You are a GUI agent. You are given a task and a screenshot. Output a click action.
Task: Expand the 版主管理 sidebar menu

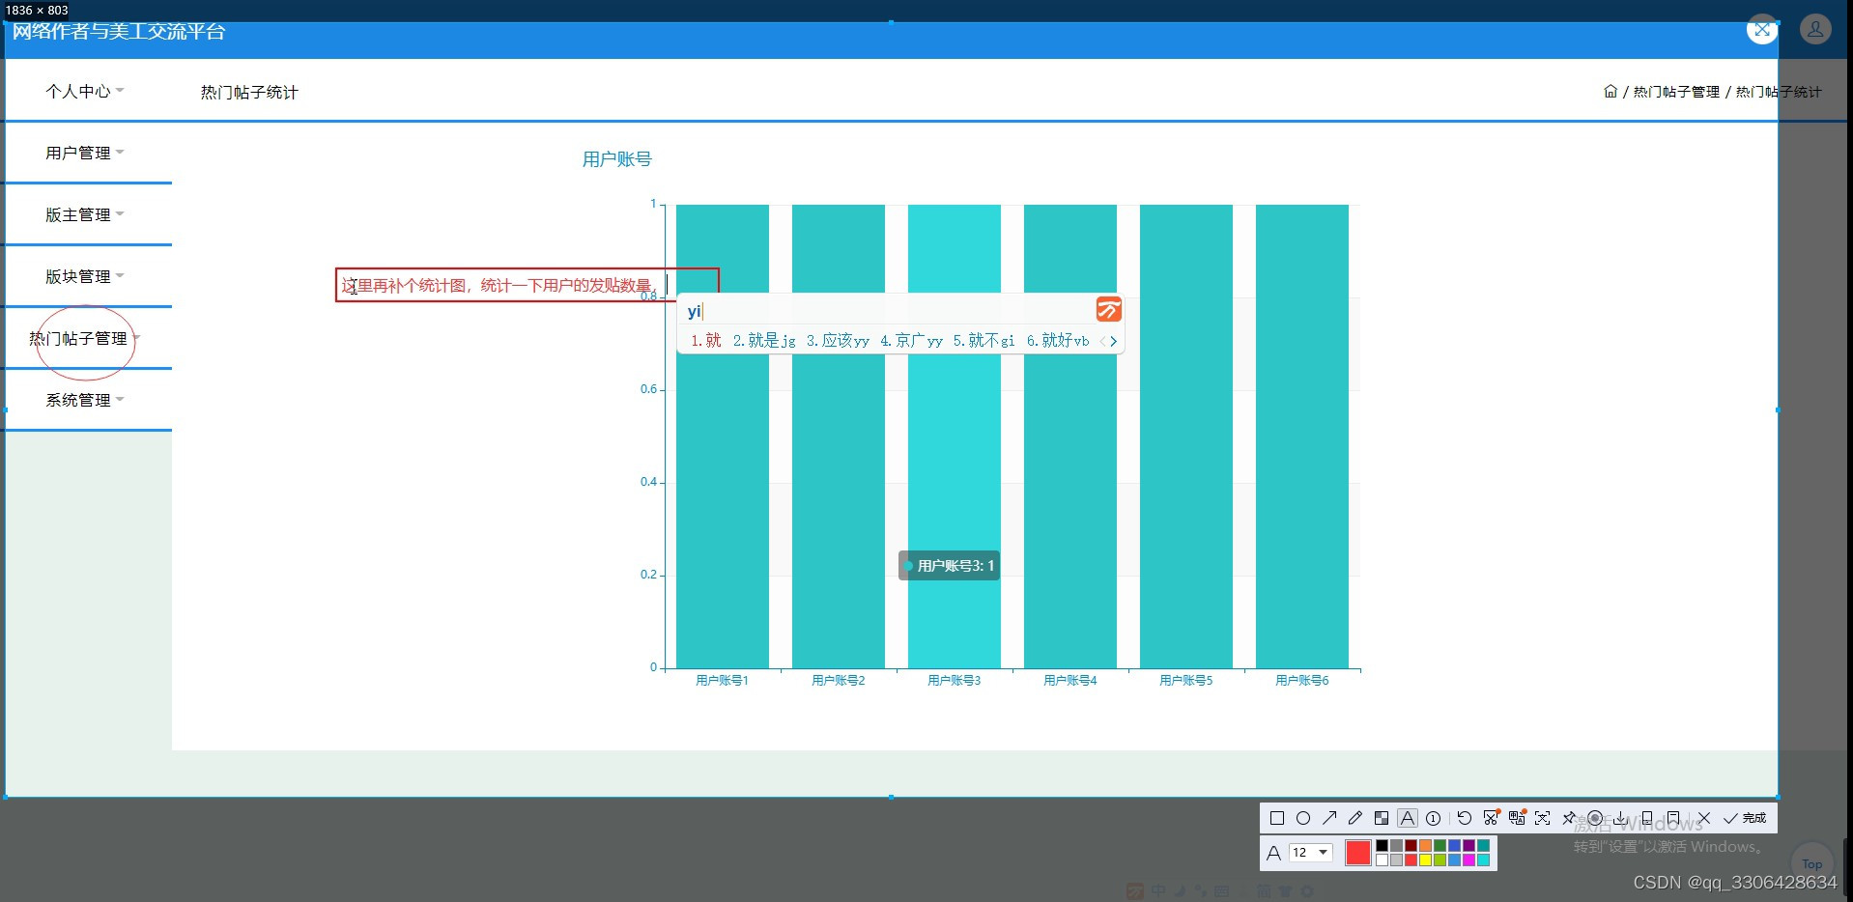[x=85, y=214]
